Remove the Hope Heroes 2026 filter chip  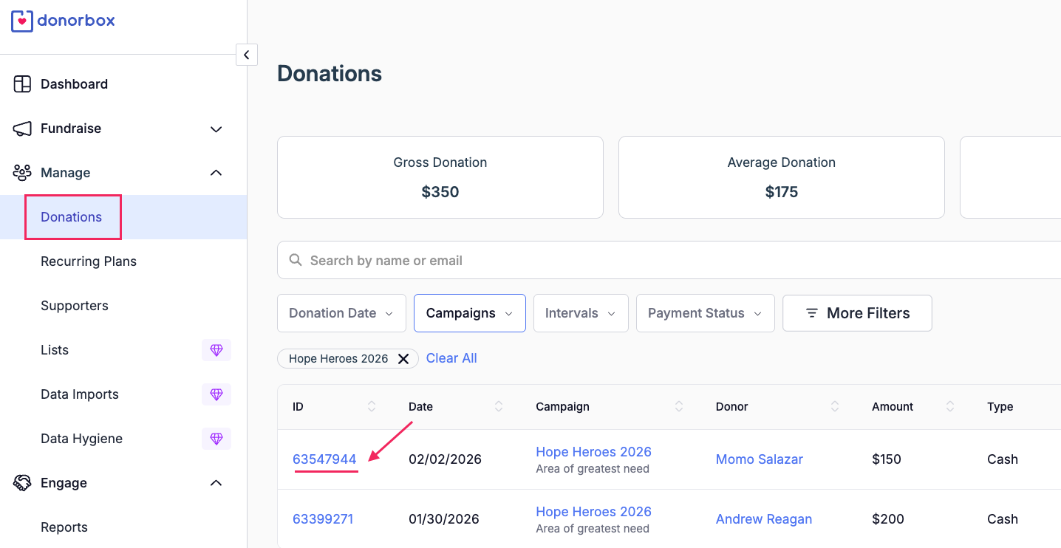pyautogui.click(x=403, y=359)
